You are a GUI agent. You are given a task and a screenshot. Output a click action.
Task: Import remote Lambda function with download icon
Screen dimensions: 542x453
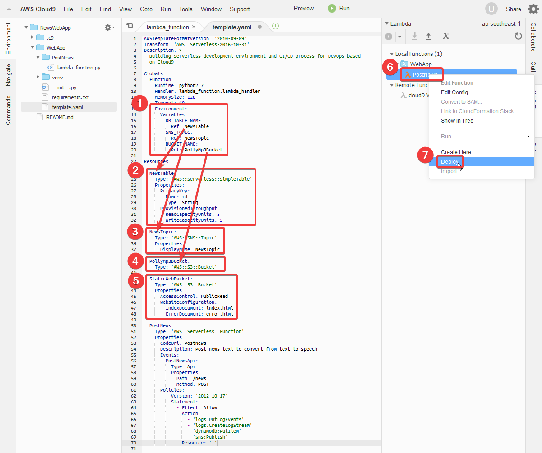414,36
